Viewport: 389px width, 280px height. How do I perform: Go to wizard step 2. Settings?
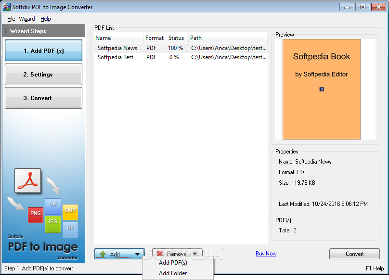coord(43,74)
